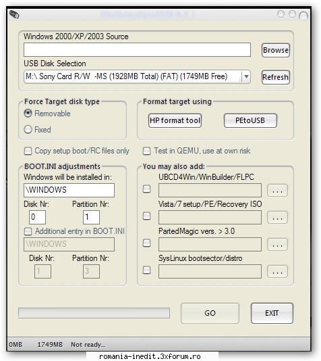Click the Disk Nr field showing 0
321x361 pixels.
pos(37,217)
